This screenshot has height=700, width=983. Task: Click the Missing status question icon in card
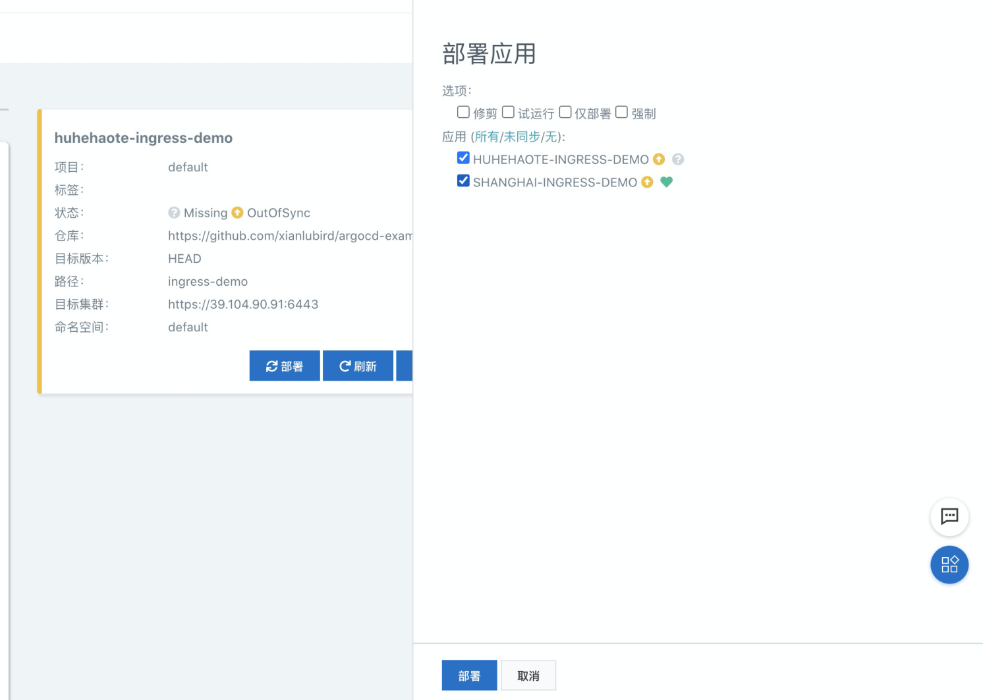[174, 213]
